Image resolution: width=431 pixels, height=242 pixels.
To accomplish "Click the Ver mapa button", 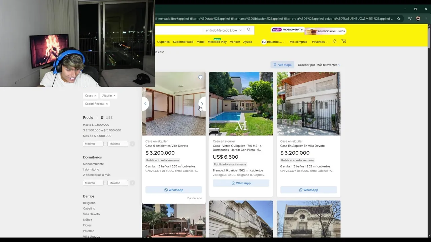I will tap(282, 65).
